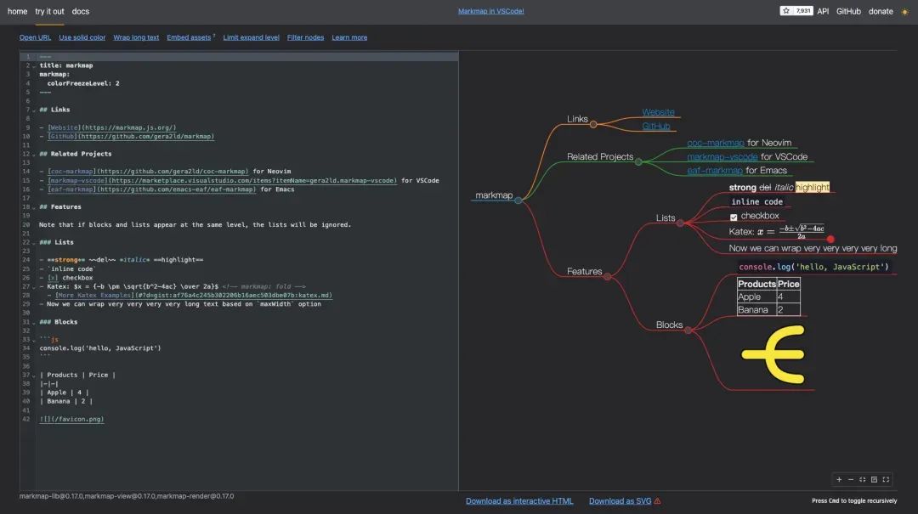Enter fullscreen mode for the mindmap
The height and width of the screenshot is (514, 918).
[886, 478]
